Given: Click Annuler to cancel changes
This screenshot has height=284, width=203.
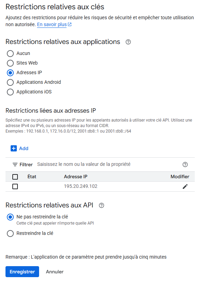Looking at the screenshot, I should pos(55,272).
